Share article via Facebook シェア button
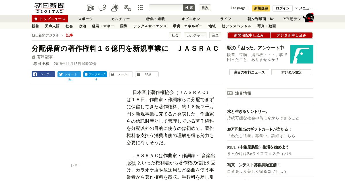The height and width of the screenshot is (181, 345). click(x=43, y=74)
